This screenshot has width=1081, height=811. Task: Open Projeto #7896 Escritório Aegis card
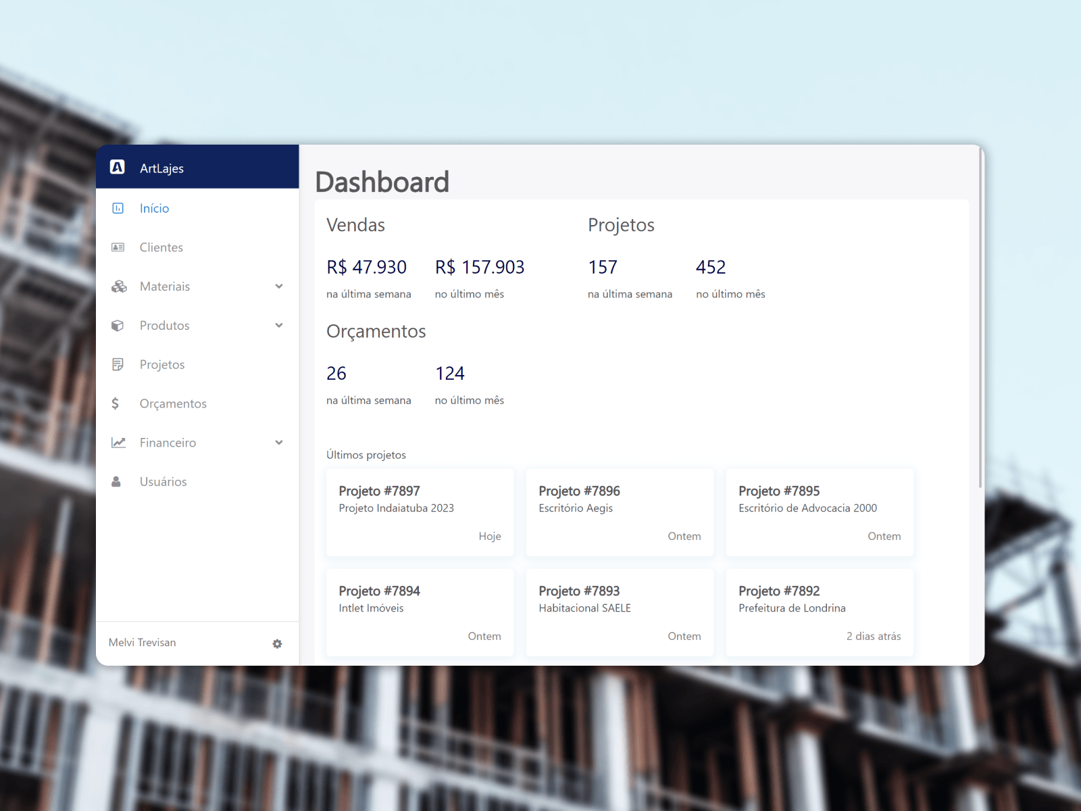[x=620, y=512]
